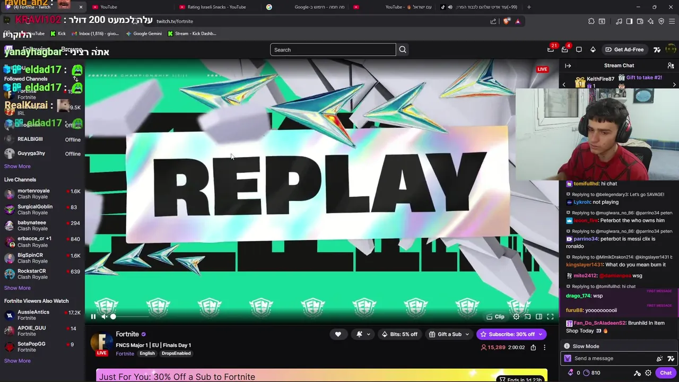This screenshot has height=382, width=679.
Task: Show more followed channels
Action: (x=18, y=166)
